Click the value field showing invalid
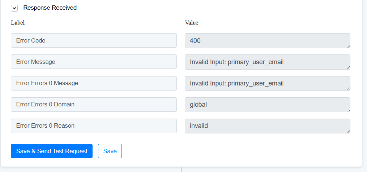Screen dimensions: 367x172 (x=267, y=126)
